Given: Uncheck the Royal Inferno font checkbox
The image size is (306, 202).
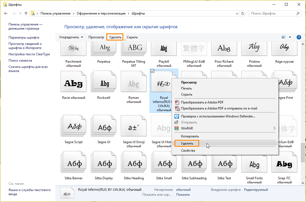Looking at the screenshot, I should pyautogui.click(x=153, y=71).
